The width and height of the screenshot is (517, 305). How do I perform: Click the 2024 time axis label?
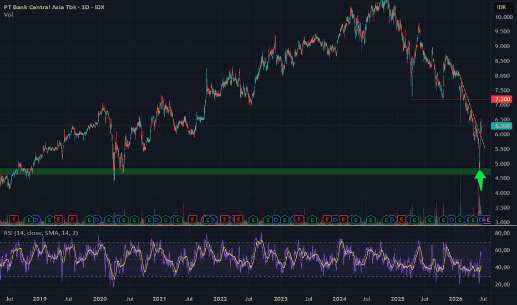click(339, 299)
